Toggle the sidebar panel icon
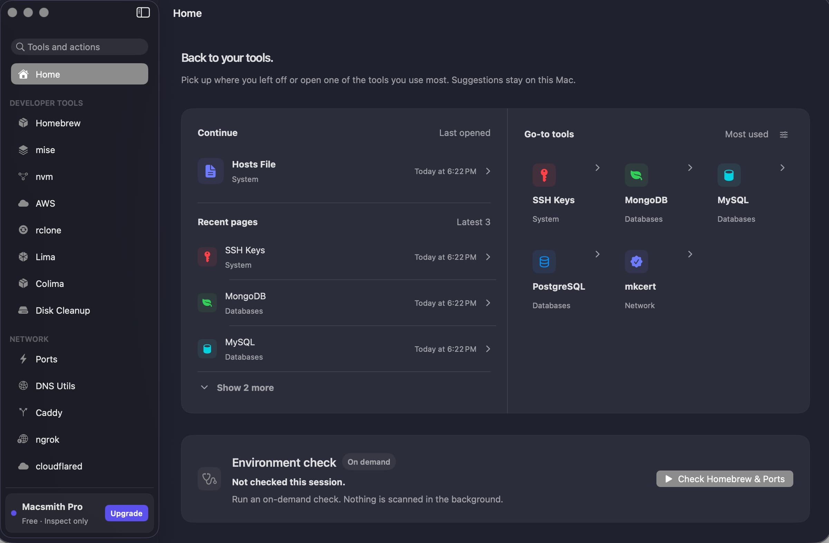The image size is (829, 543). [143, 12]
